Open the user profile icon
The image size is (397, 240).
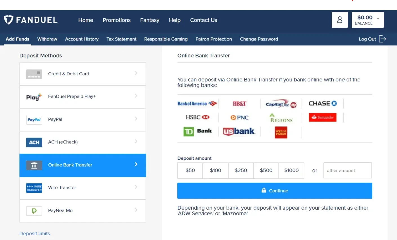pyautogui.click(x=340, y=20)
